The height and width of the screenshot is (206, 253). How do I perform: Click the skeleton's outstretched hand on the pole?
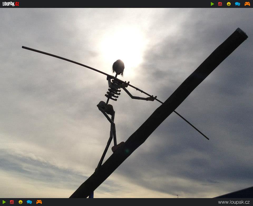click(x=151, y=98)
